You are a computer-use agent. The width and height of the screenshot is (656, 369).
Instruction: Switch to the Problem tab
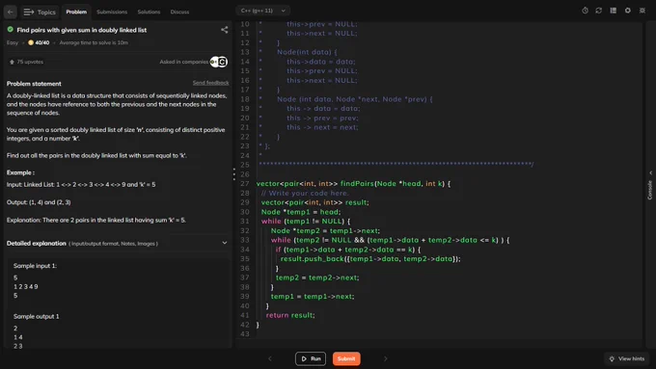(x=76, y=12)
